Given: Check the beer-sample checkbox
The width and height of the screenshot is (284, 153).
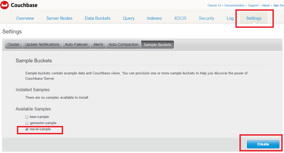Looking at the screenshot, I should (x=27, y=117).
